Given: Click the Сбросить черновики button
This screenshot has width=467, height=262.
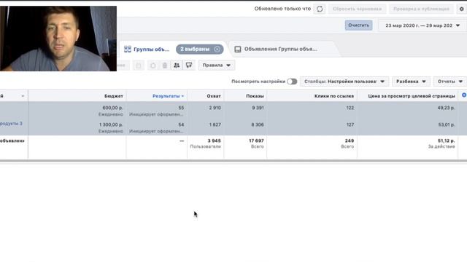Looking at the screenshot, I should [357, 9].
